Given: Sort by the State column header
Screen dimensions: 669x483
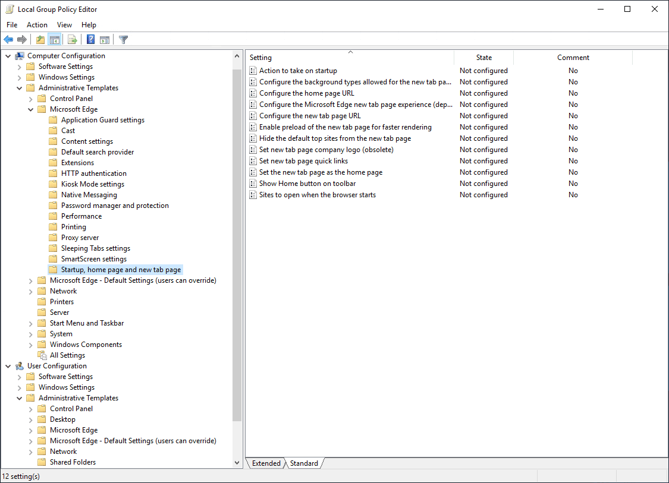Looking at the screenshot, I should 484,58.
